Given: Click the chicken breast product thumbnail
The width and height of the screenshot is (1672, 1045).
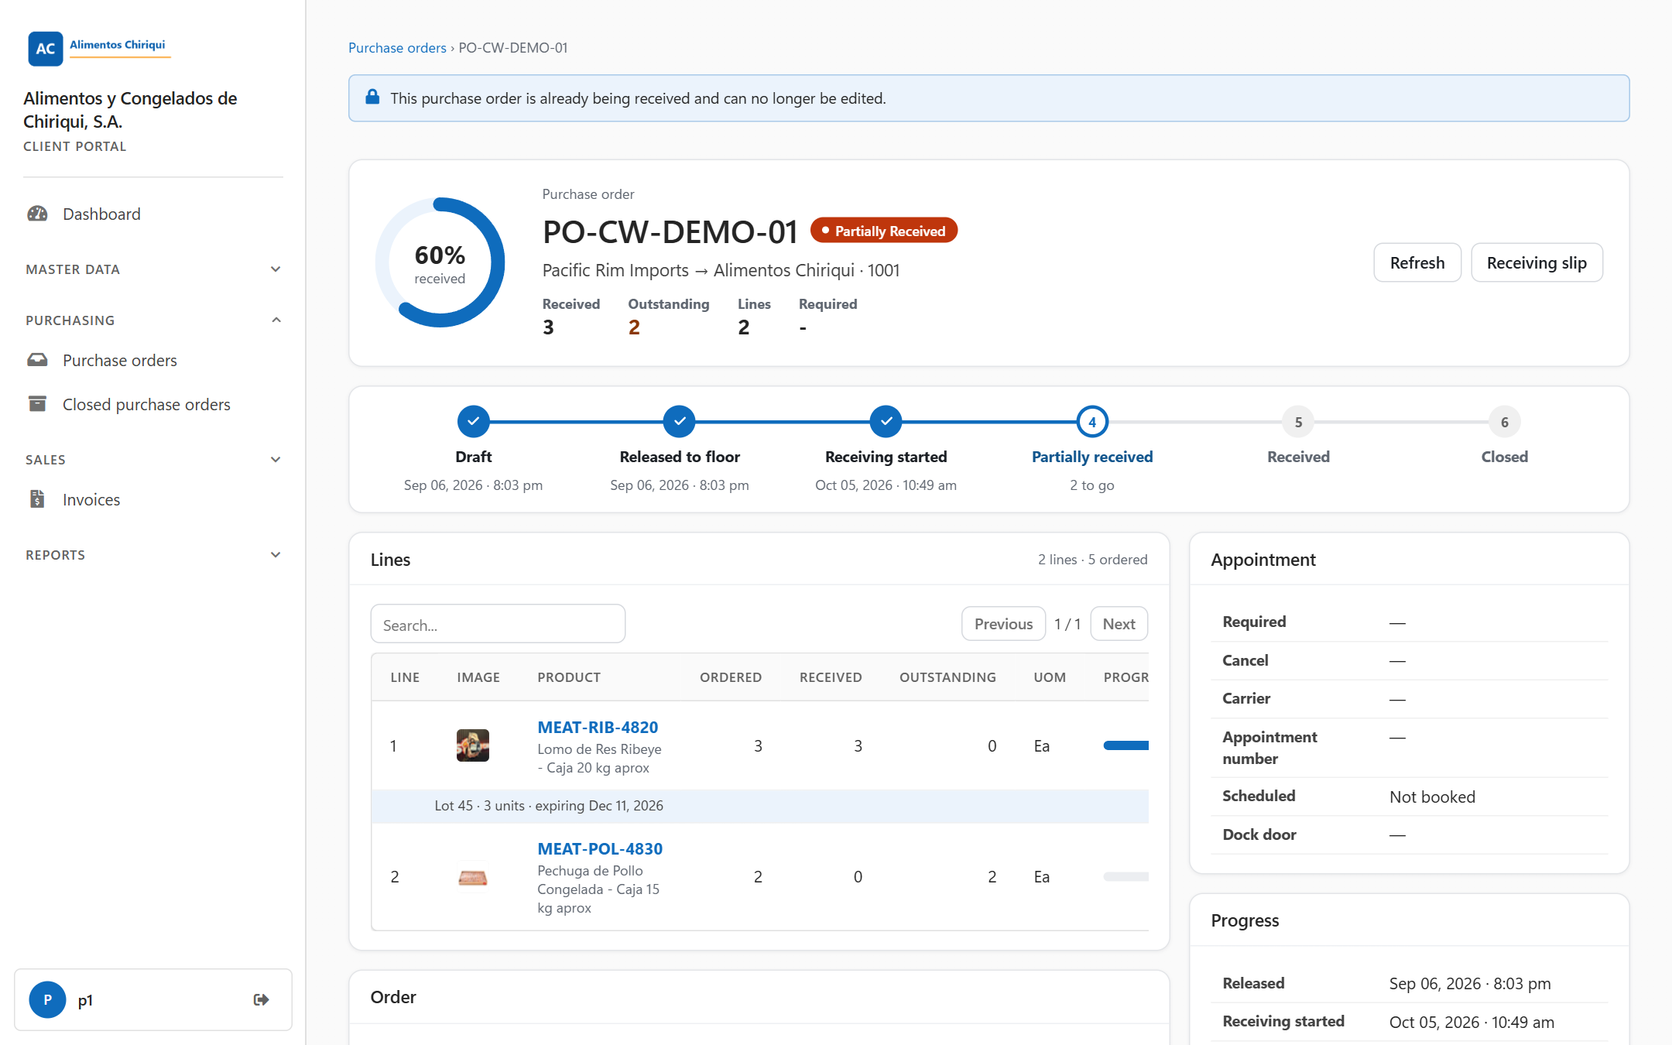Looking at the screenshot, I should [x=473, y=877].
